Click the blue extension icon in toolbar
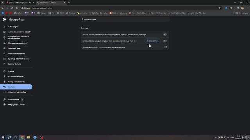Screen dimensions: 250x140 click(226, 8)
